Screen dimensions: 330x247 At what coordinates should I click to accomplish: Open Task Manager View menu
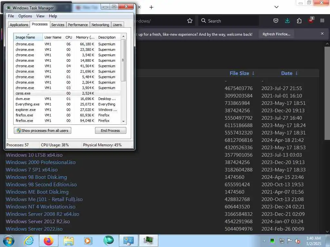click(40, 16)
